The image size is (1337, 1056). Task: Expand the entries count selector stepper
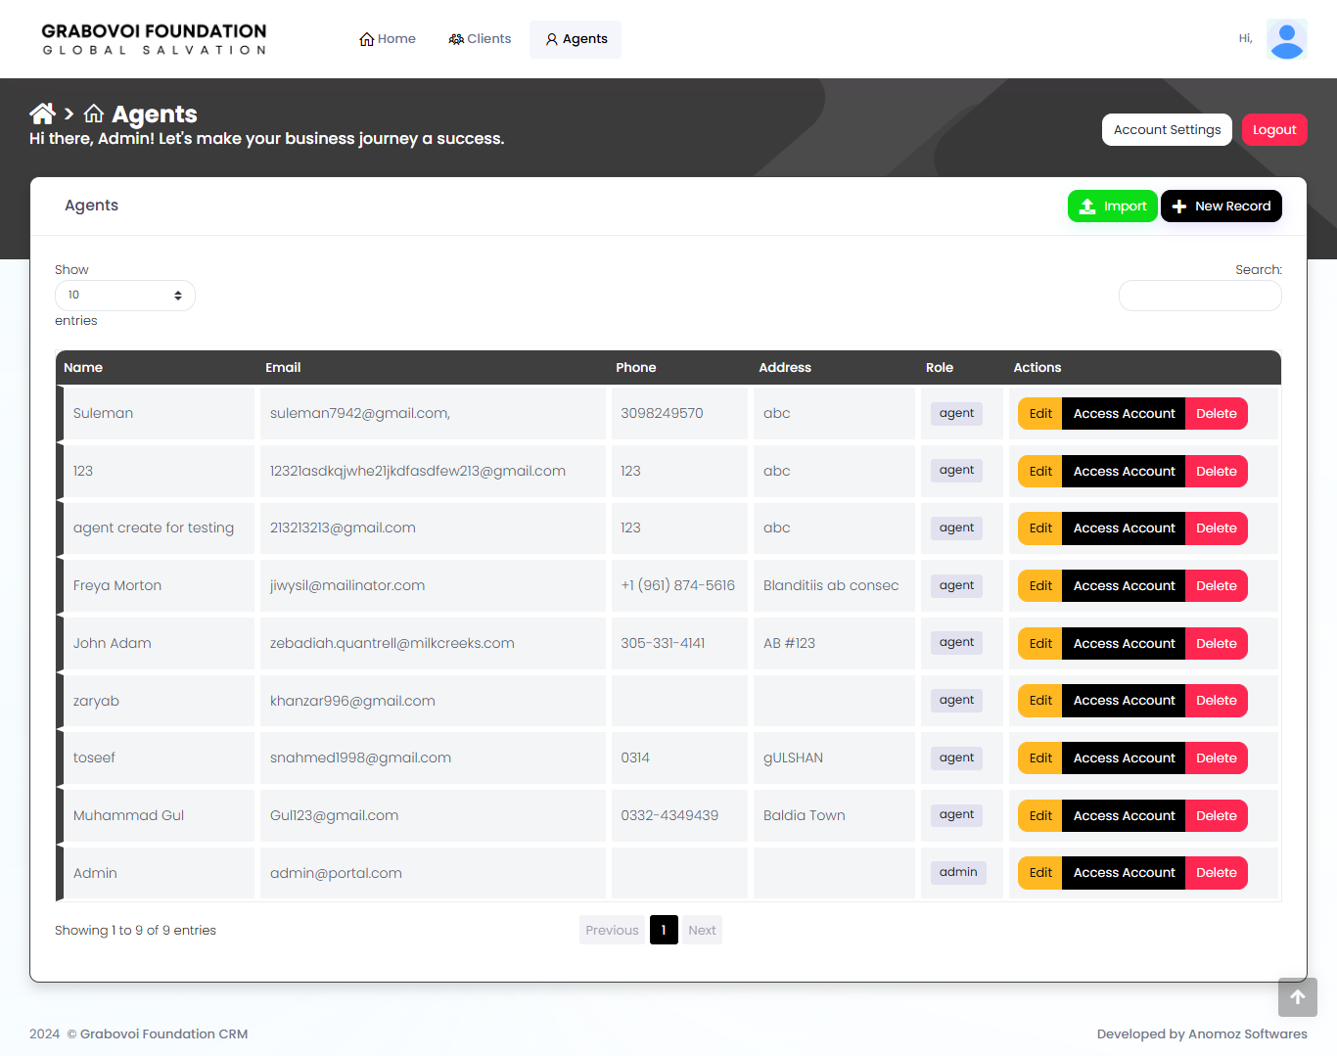pos(178,295)
